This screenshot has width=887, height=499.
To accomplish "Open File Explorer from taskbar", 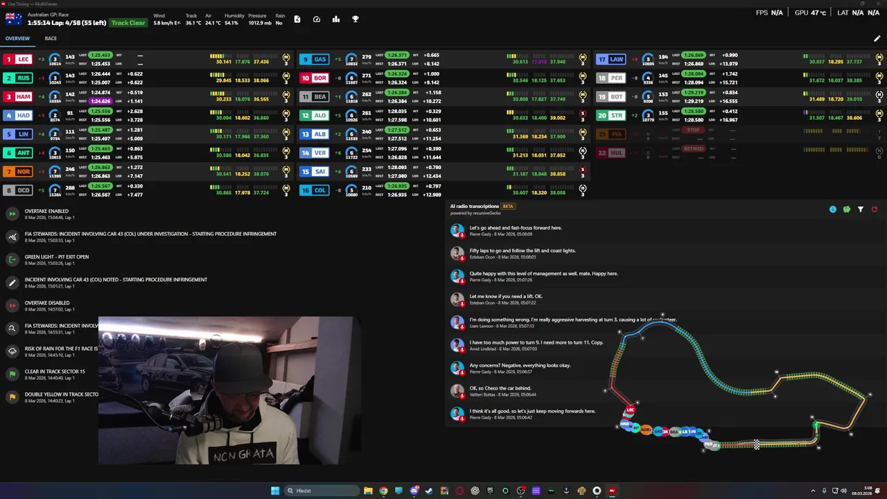I will (368, 491).
